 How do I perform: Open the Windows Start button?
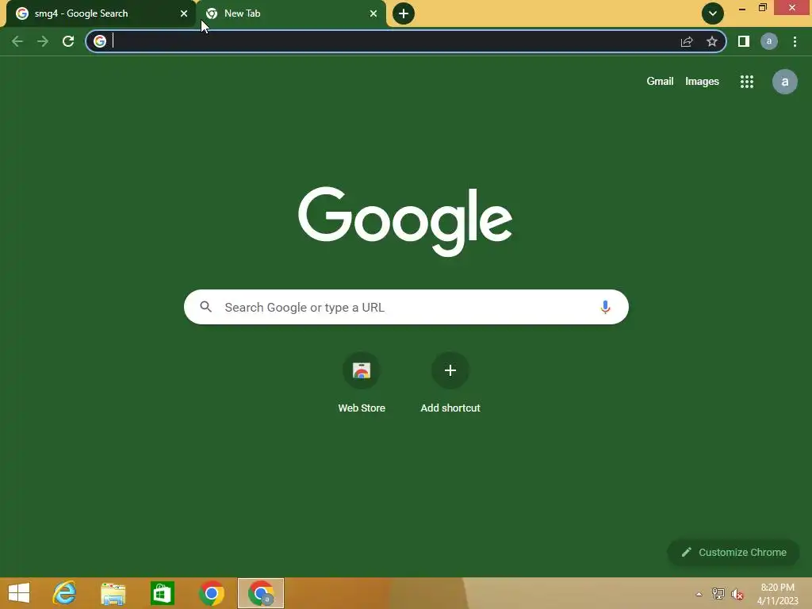(x=19, y=593)
